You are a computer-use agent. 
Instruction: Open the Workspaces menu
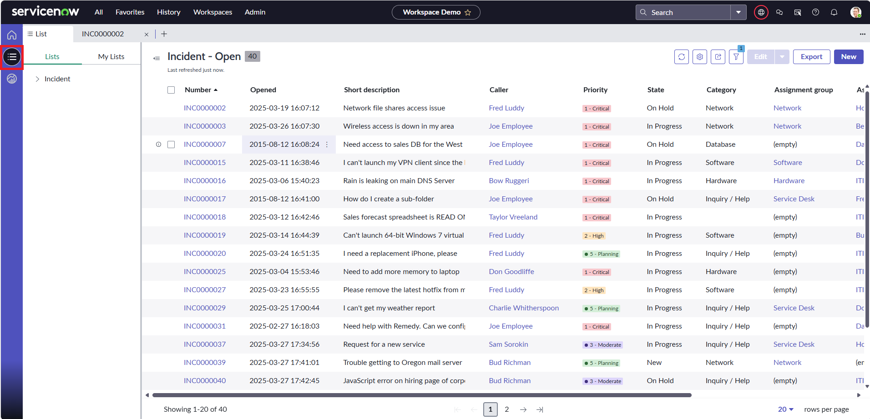pyautogui.click(x=212, y=12)
